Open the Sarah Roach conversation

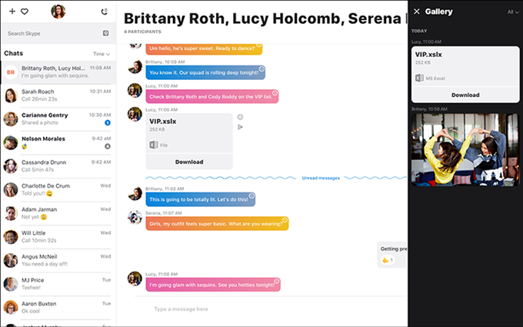point(58,95)
